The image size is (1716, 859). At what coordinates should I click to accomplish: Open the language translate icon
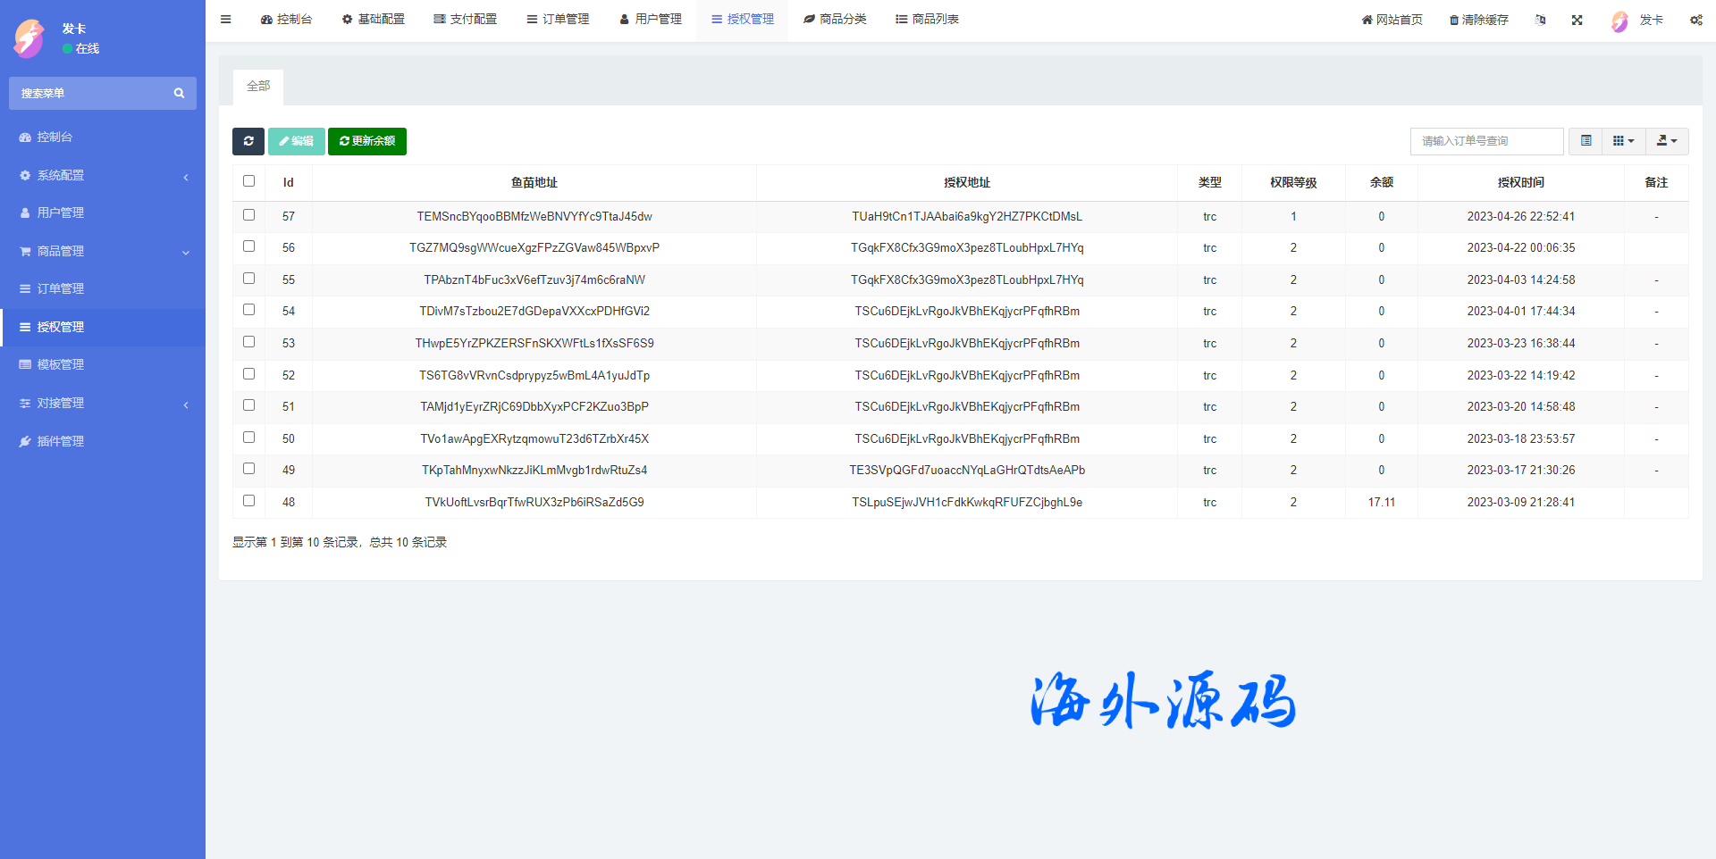tap(1540, 20)
